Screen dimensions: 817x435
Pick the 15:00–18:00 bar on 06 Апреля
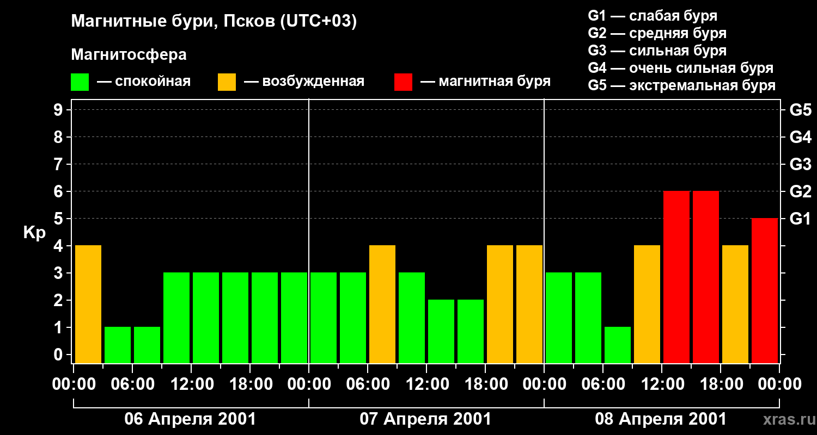pos(235,318)
